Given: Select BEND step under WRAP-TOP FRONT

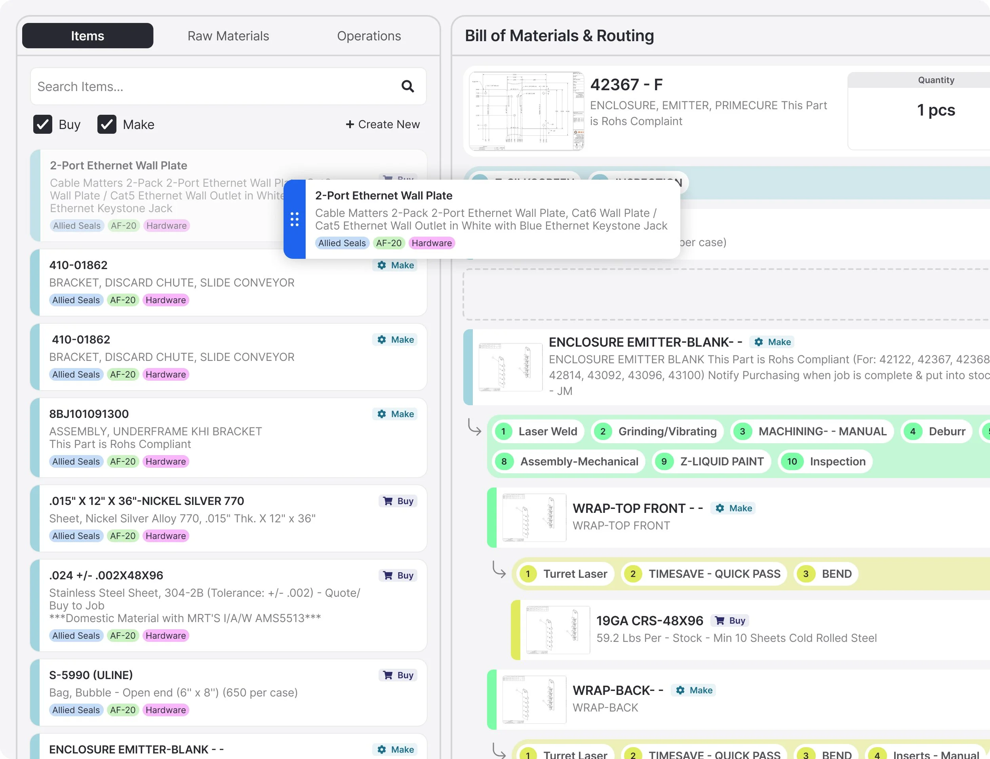Looking at the screenshot, I should tap(826, 574).
